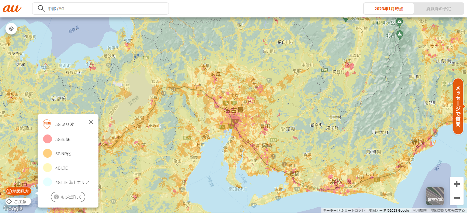Zoom out on the map
The image size is (467, 213).
coord(456,198)
